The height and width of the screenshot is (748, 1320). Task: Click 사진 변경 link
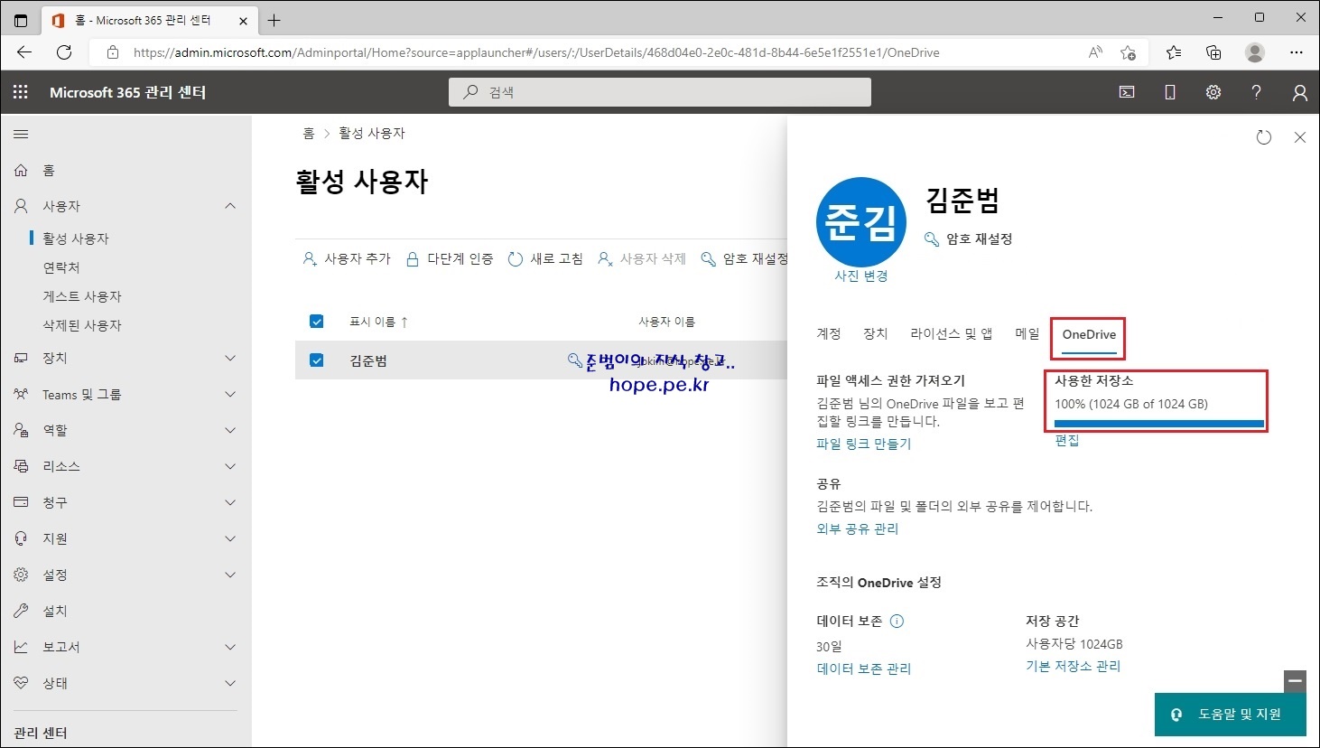861,276
